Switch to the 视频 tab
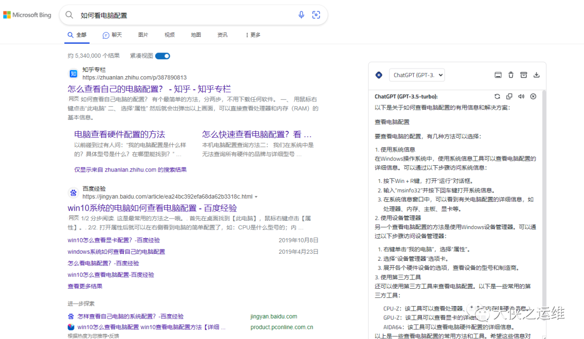 pyautogui.click(x=169, y=35)
